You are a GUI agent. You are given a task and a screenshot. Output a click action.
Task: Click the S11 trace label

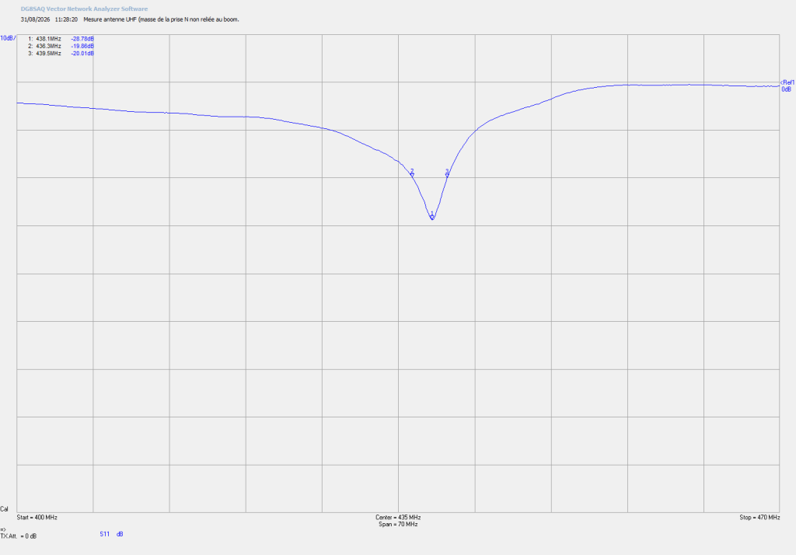[x=105, y=534]
